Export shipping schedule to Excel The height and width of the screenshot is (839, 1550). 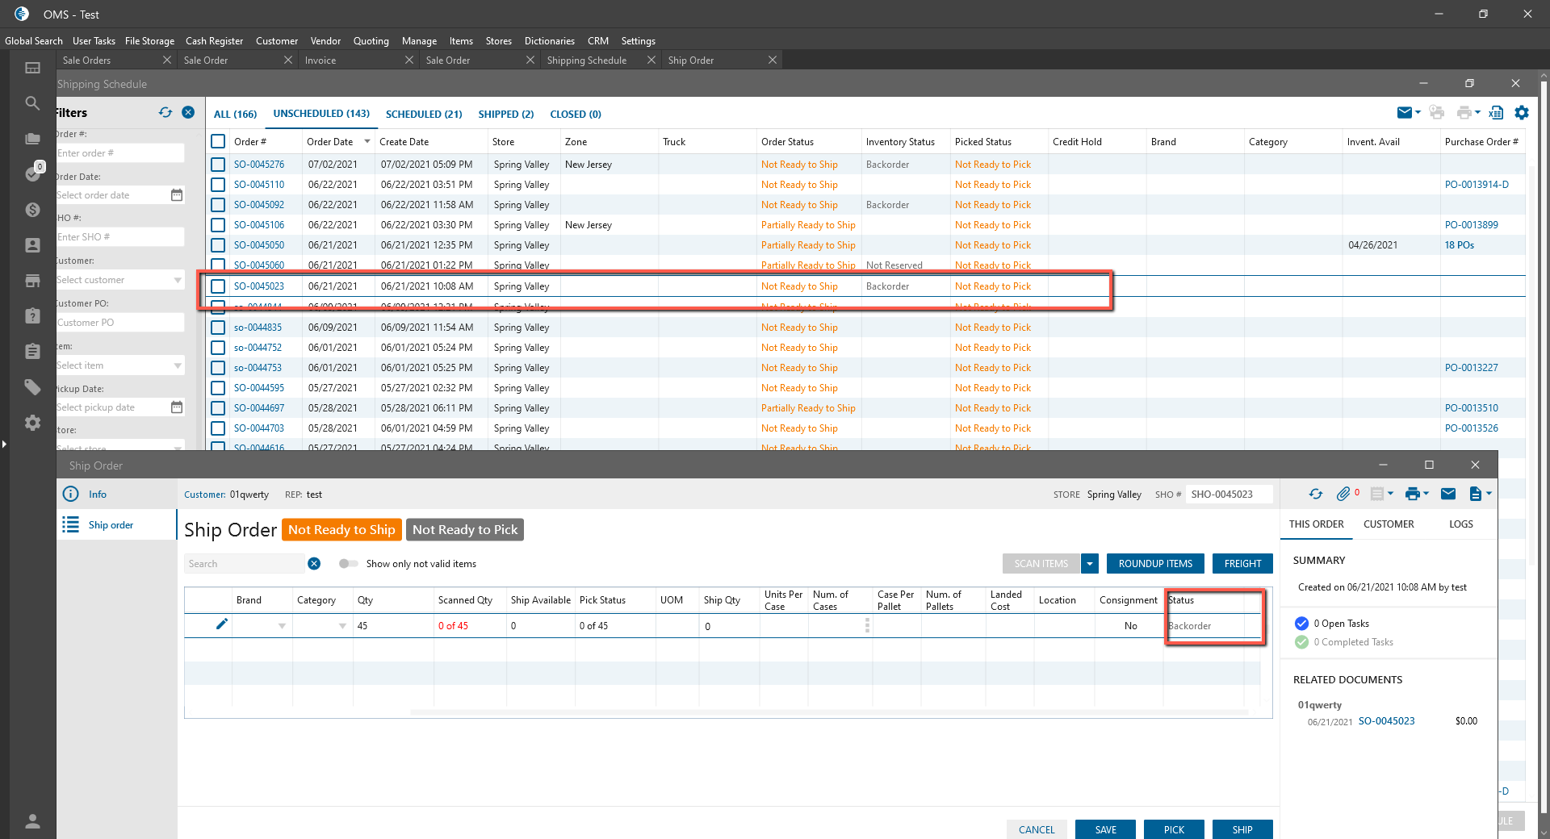(1496, 113)
